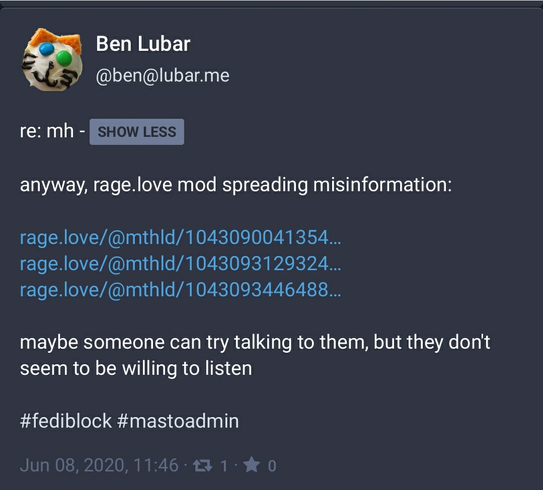Click the favourite star icon

pos(251,465)
